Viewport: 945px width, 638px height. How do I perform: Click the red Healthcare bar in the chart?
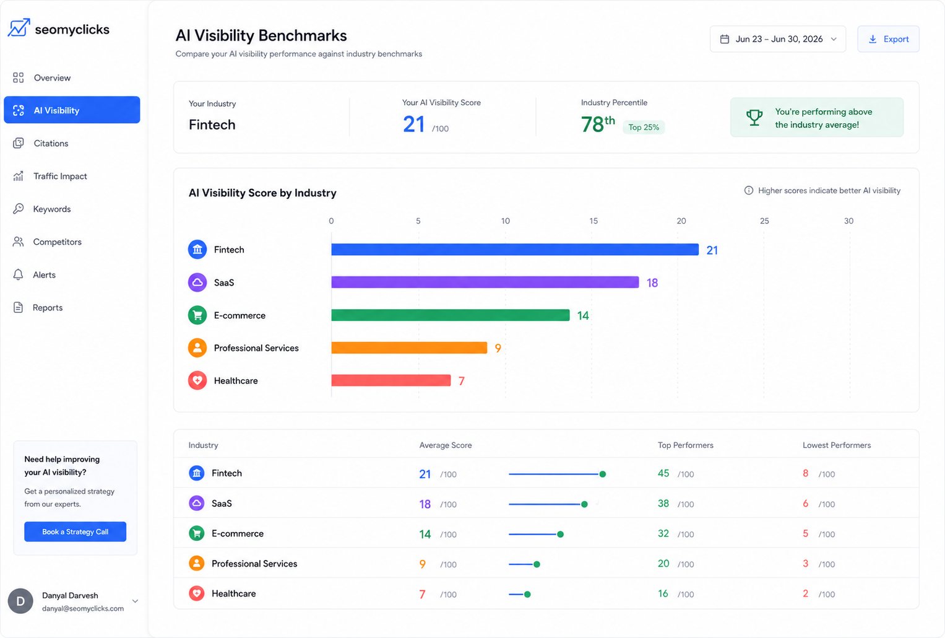point(391,380)
